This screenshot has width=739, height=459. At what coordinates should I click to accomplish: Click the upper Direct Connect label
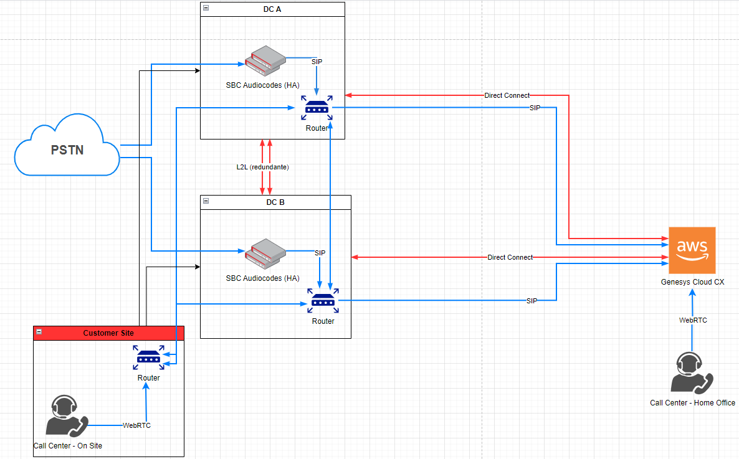click(x=507, y=95)
